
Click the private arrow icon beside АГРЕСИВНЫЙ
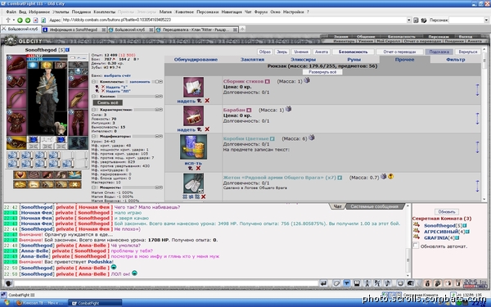[x=417, y=231]
